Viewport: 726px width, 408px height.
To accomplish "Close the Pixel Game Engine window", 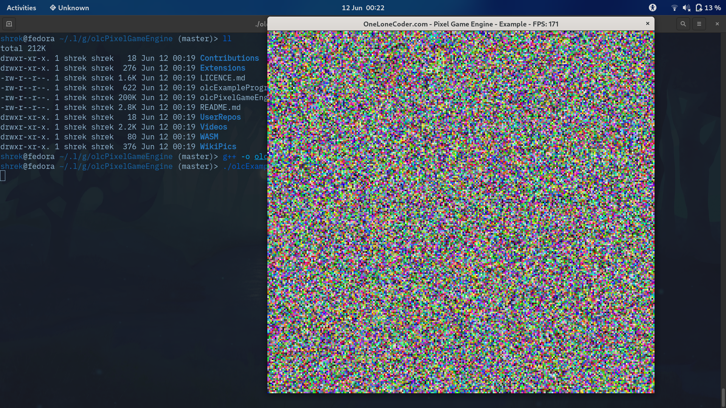I will (x=648, y=23).
